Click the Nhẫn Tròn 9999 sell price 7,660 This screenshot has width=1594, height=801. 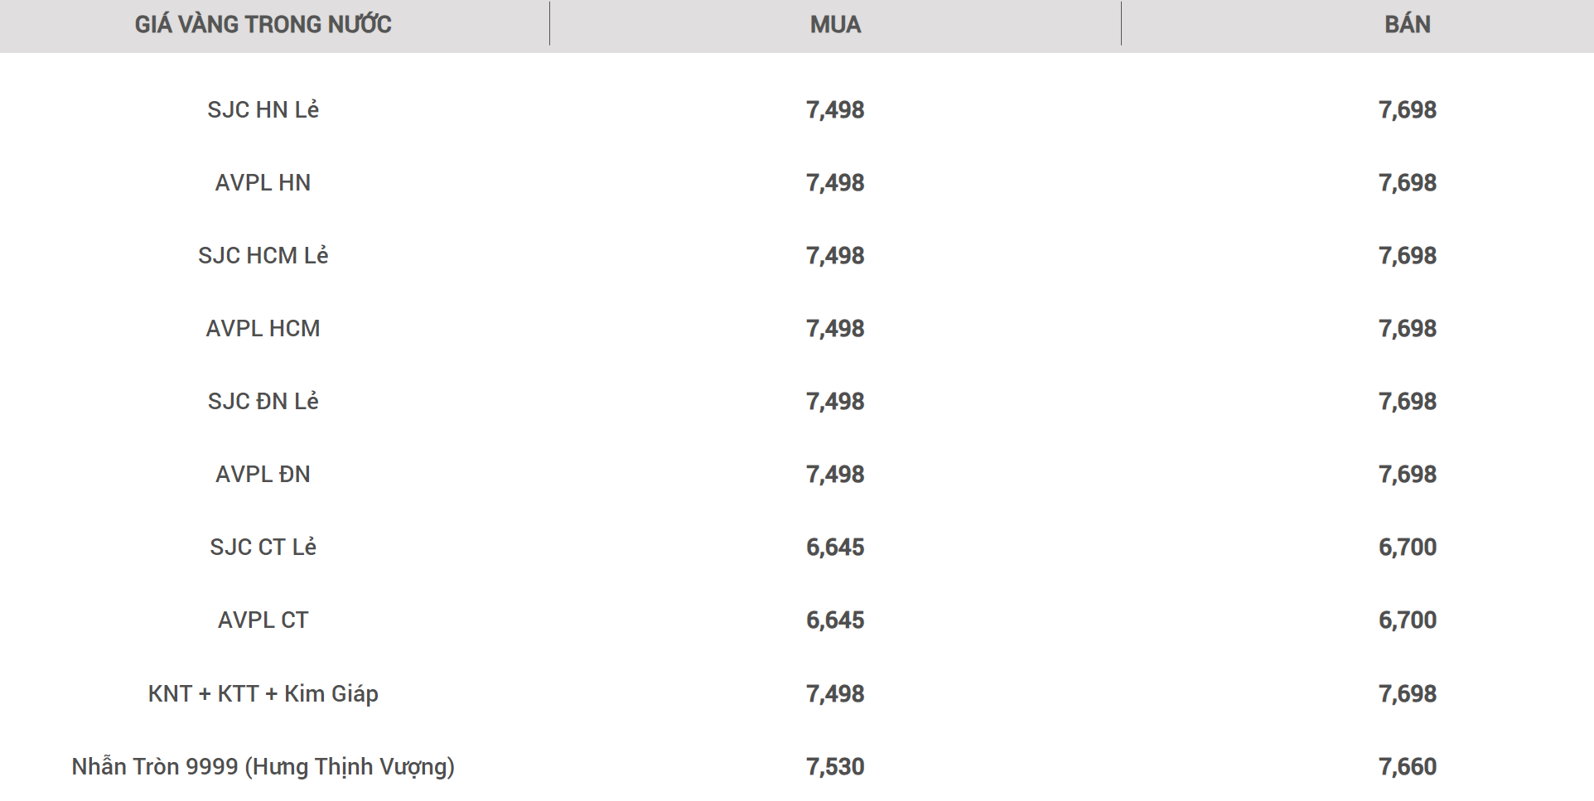click(x=1408, y=766)
